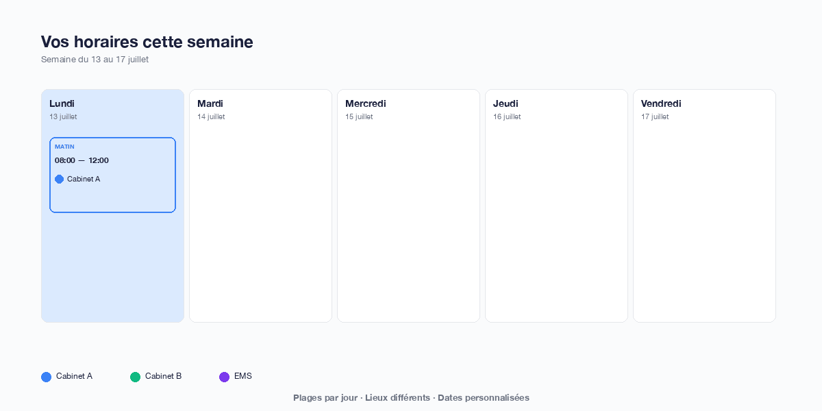Click the Cabinet B legend label
Image resolution: width=822 pixels, height=411 pixels.
click(163, 376)
